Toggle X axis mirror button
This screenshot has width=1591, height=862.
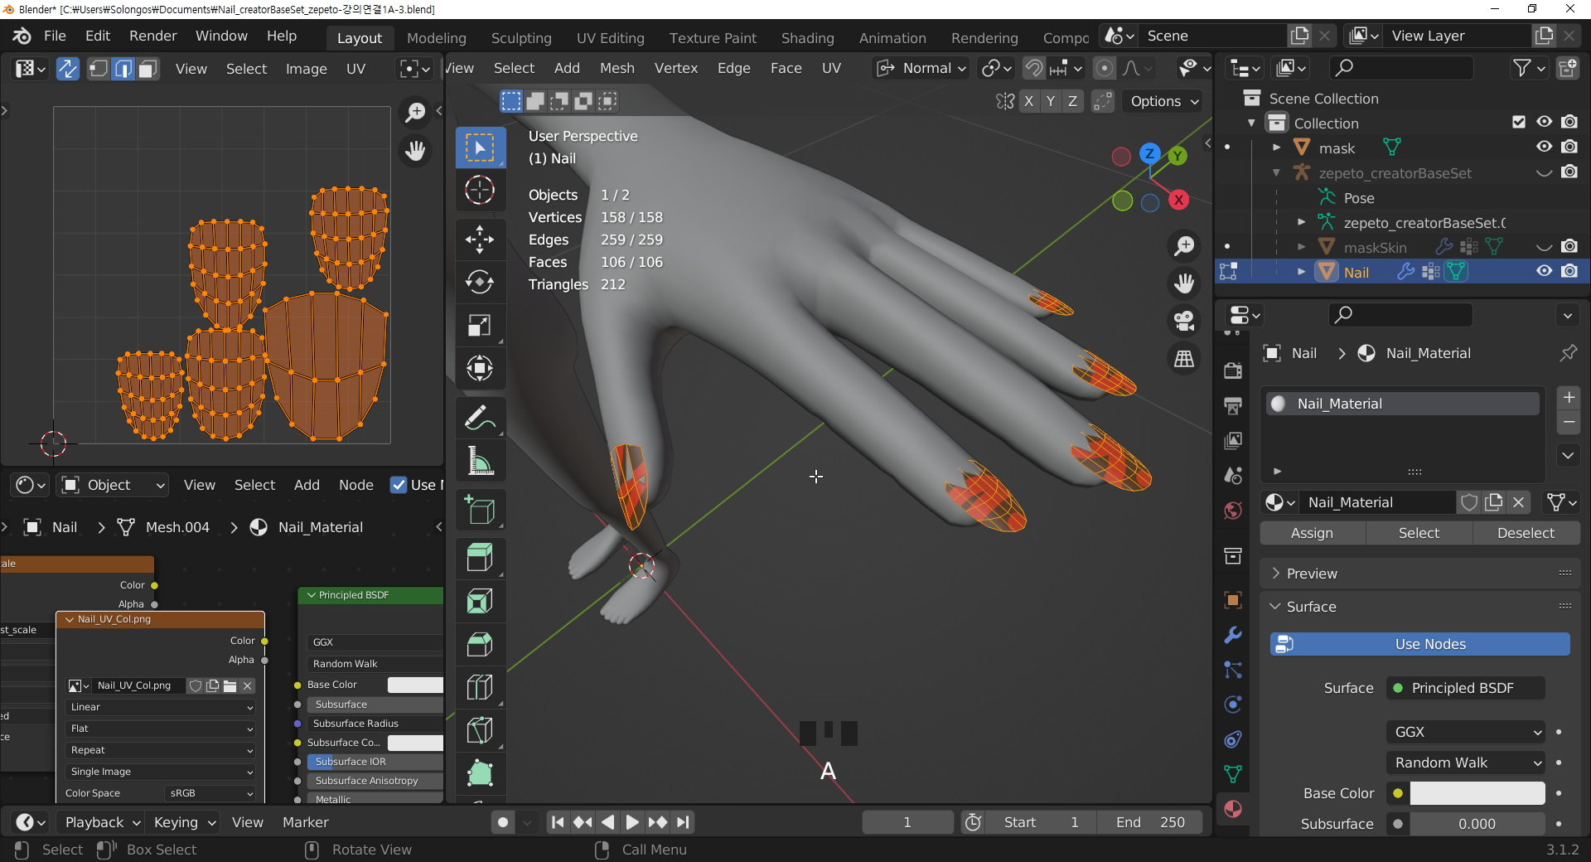[1028, 101]
